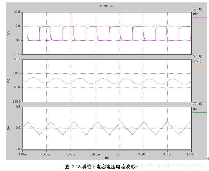
Task: Click the '5.86' y-axis value
Action: [17, 87]
